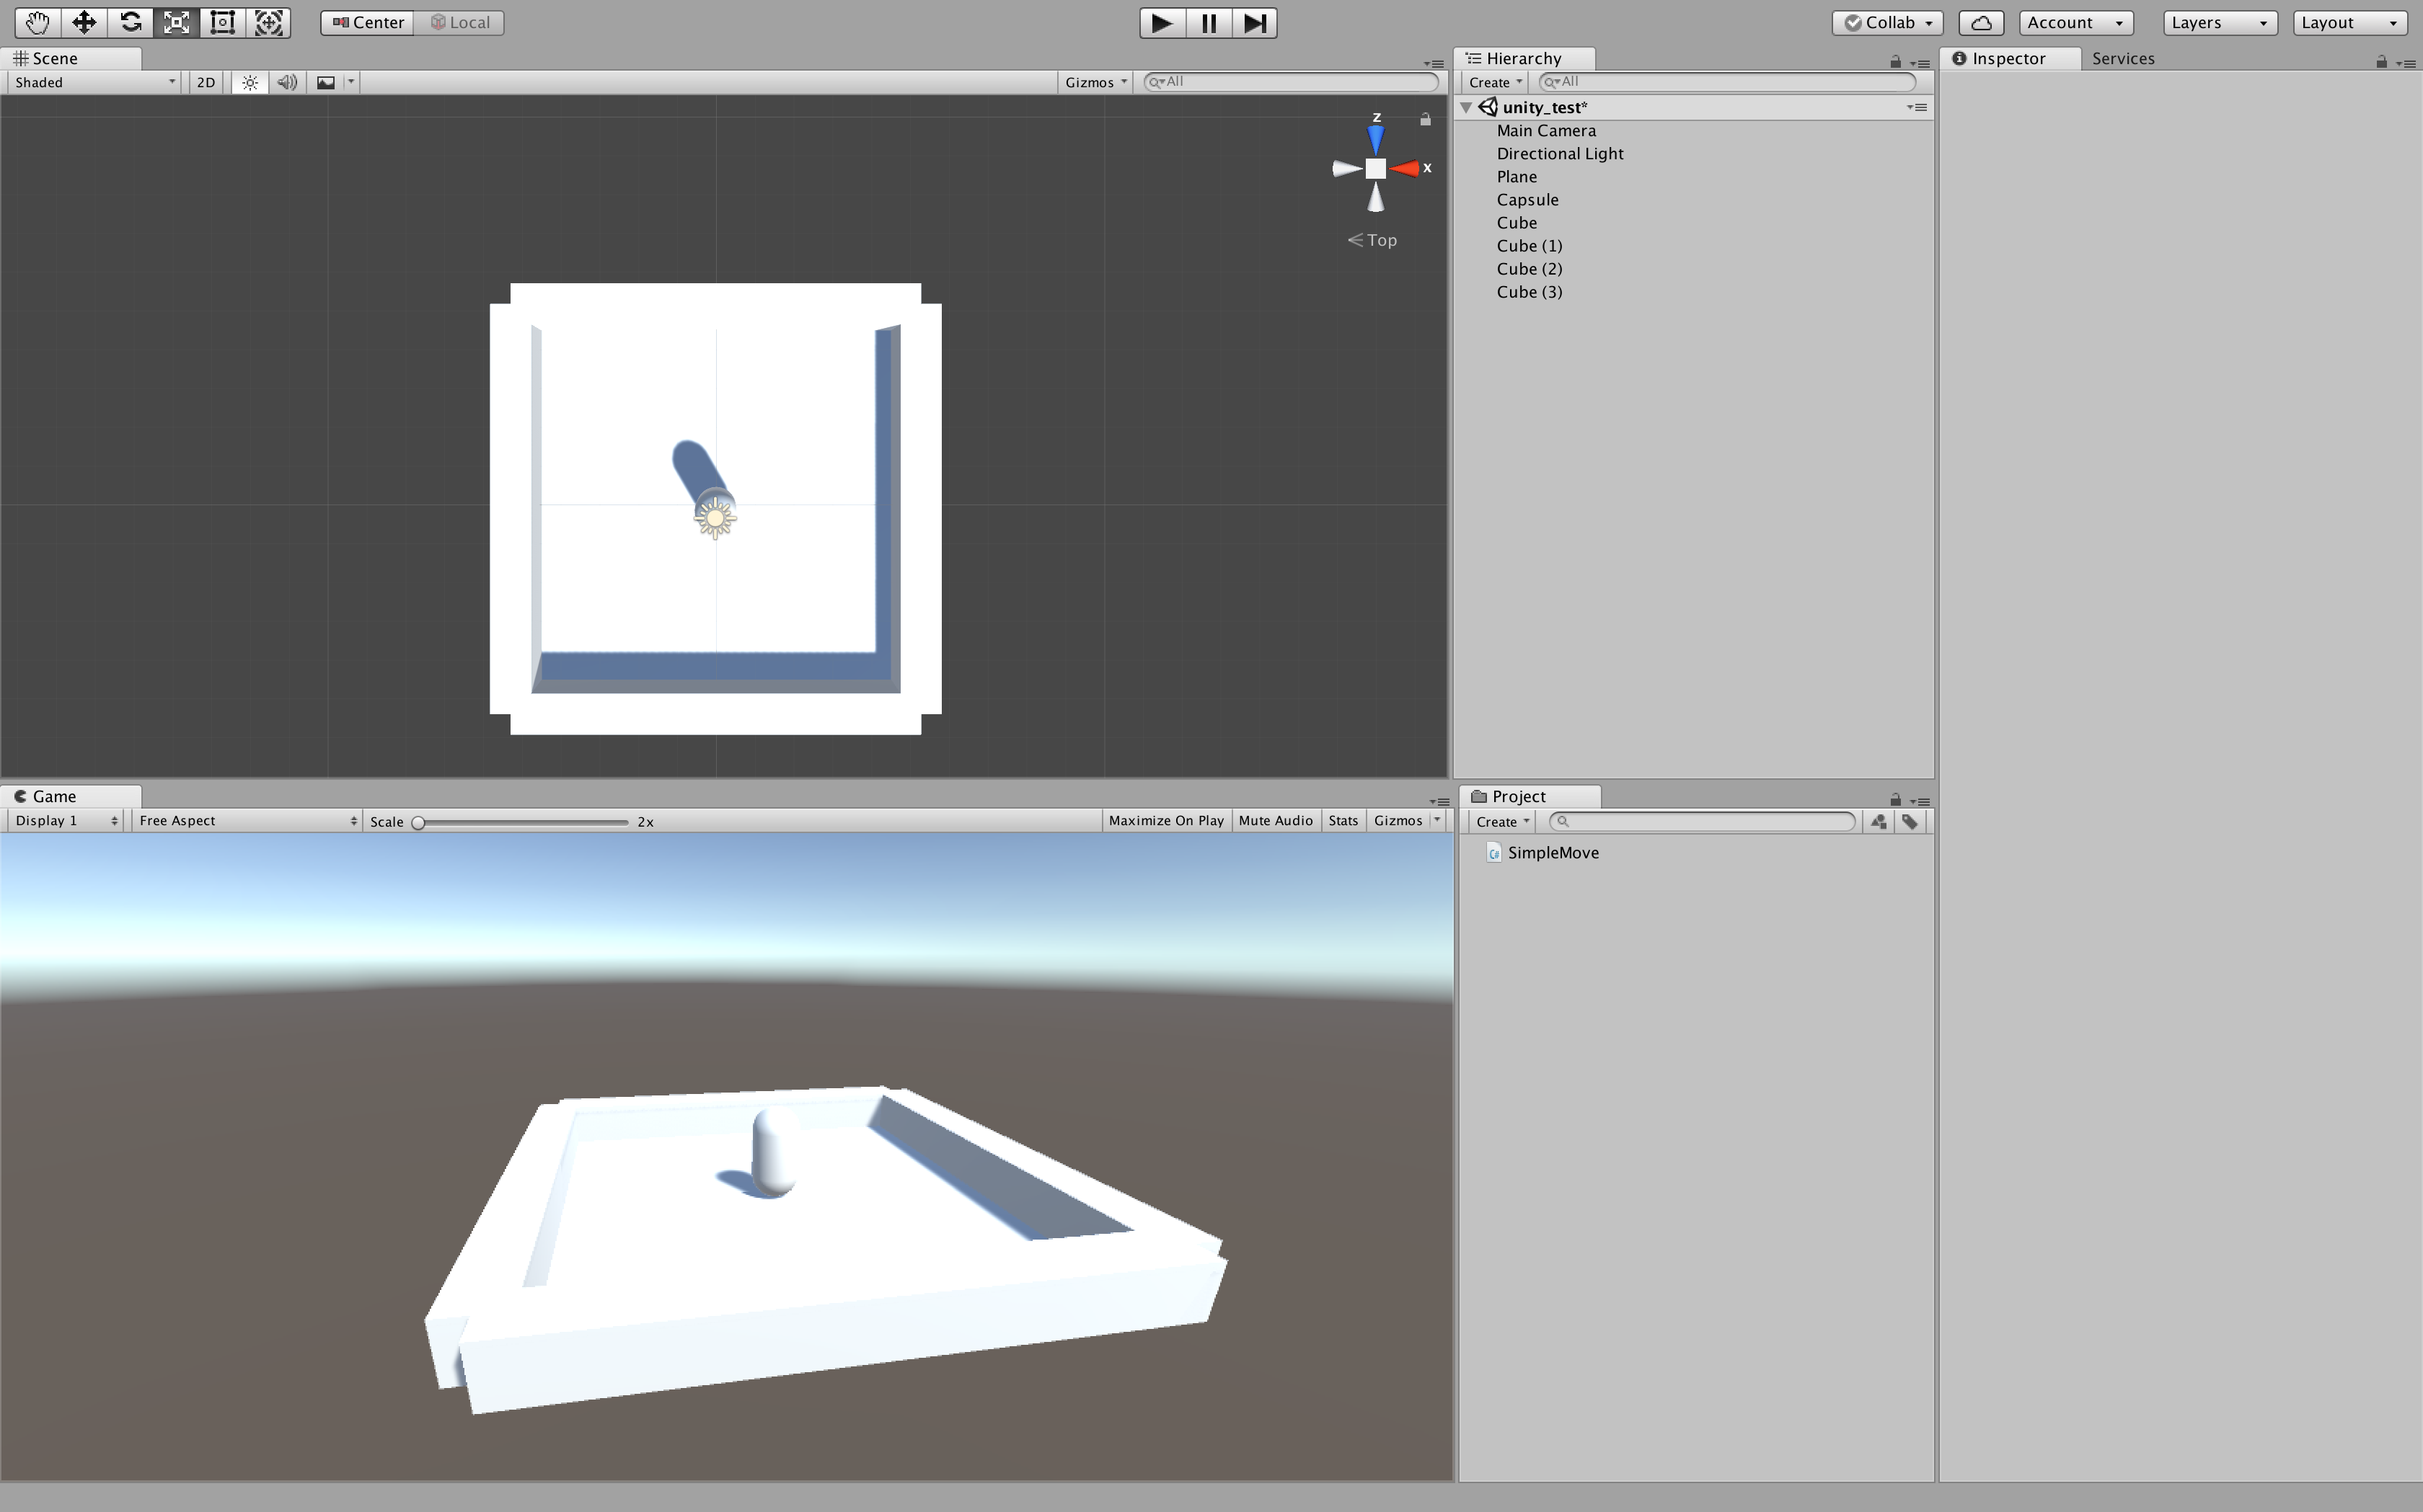Toggle Stats overlay in Game view
Image resolution: width=2423 pixels, height=1512 pixels.
[1343, 821]
